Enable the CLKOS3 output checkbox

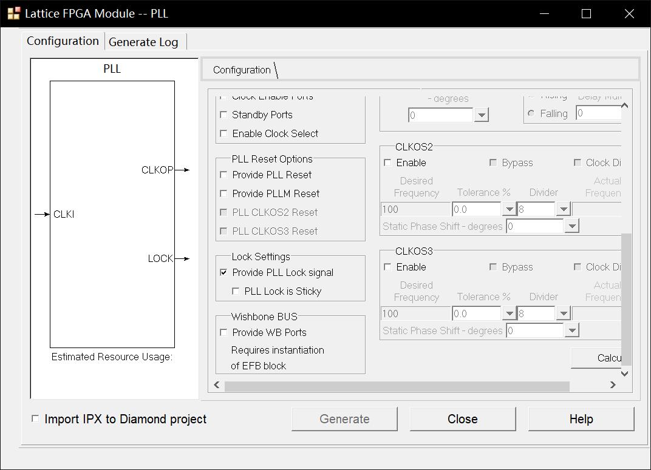388,267
